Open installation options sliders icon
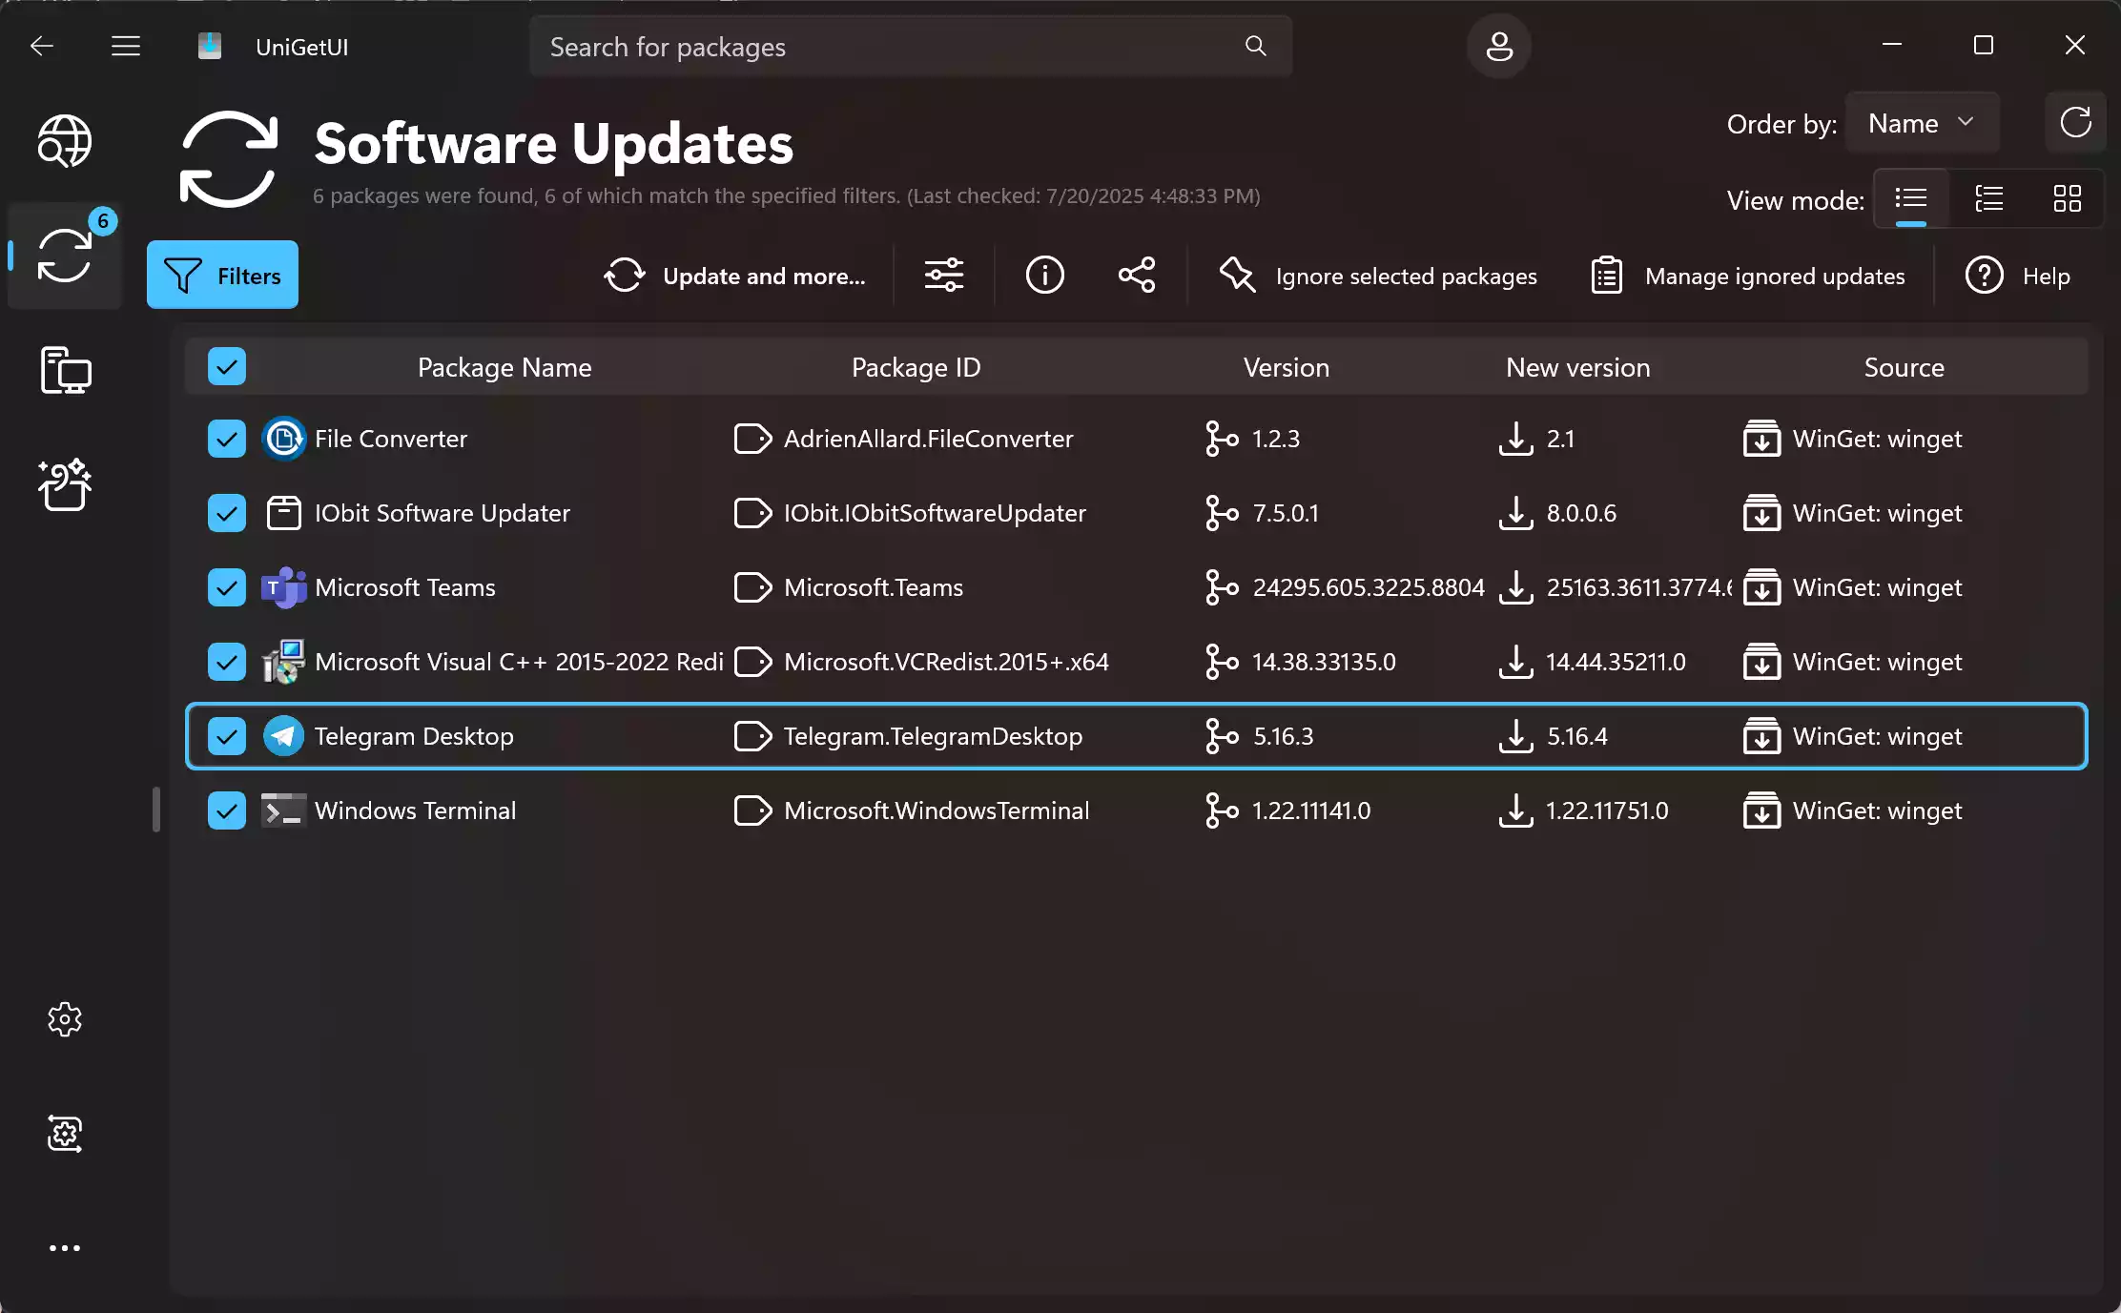This screenshot has height=1313, width=2121. click(x=943, y=276)
